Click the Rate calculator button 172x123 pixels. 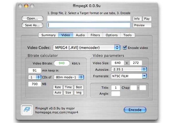(58, 87)
